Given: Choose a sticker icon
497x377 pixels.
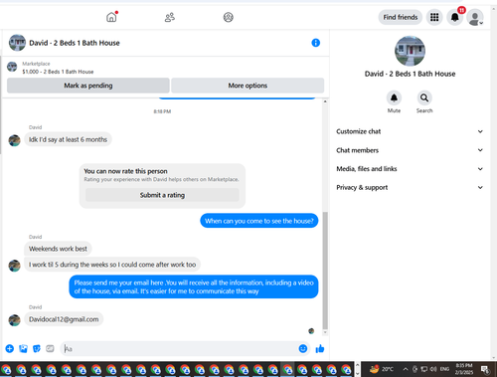Looking at the screenshot, I should pyautogui.click(x=37, y=348).
